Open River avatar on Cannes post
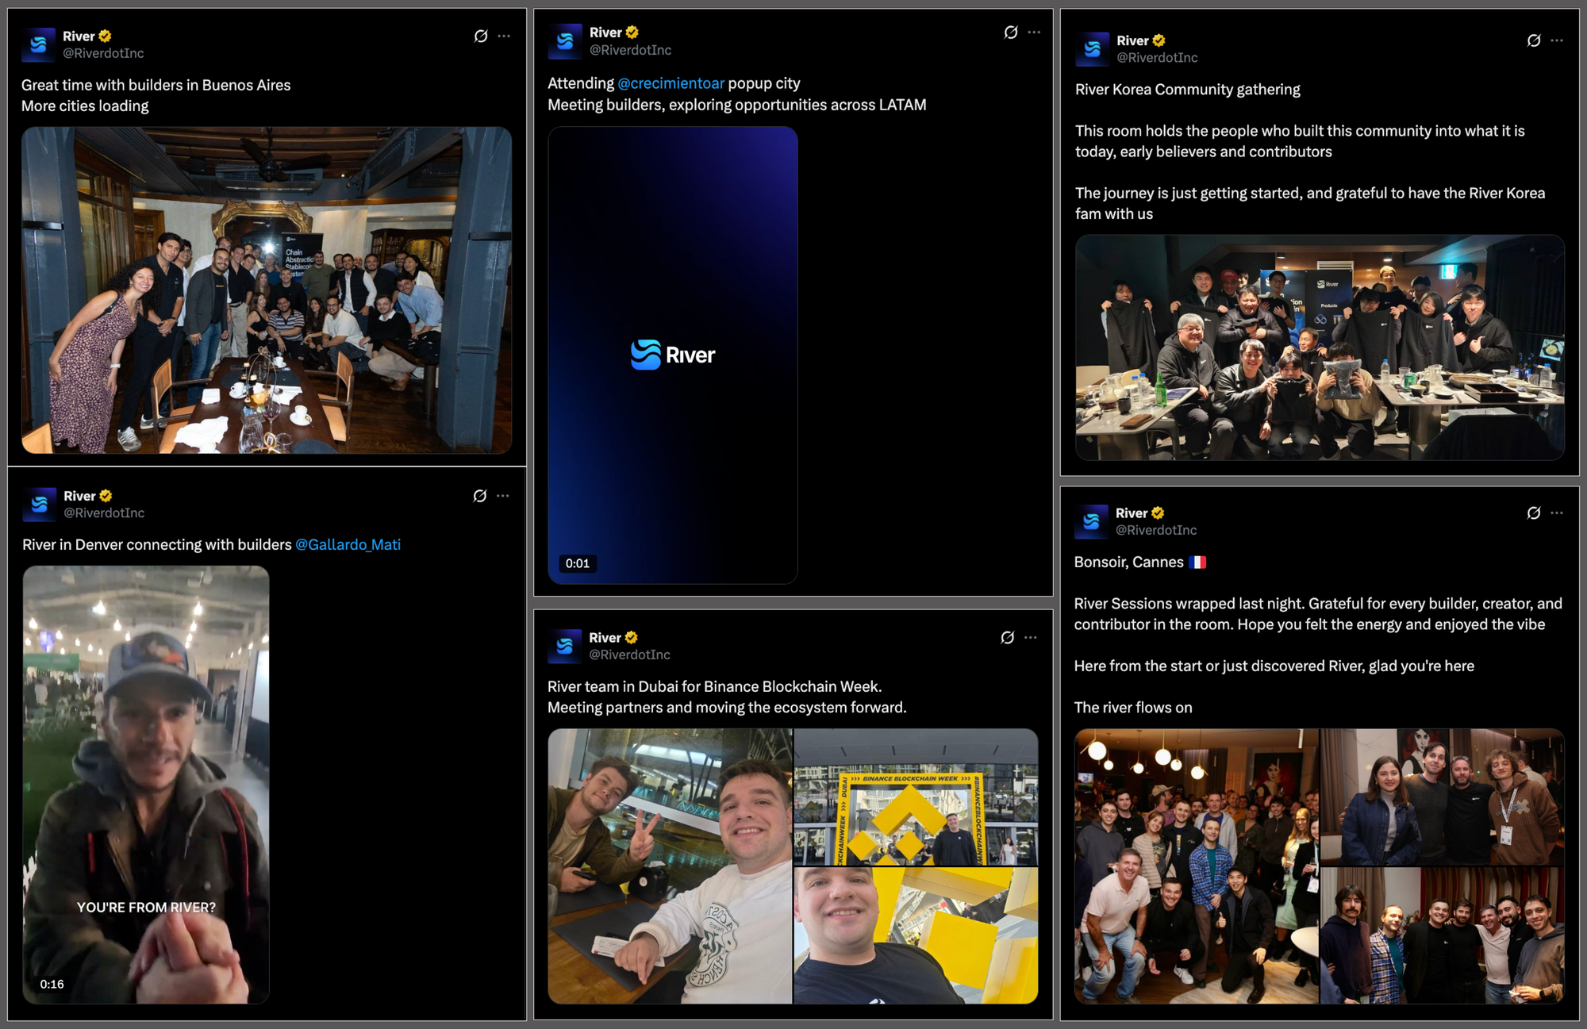This screenshot has width=1587, height=1029. click(x=1091, y=521)
